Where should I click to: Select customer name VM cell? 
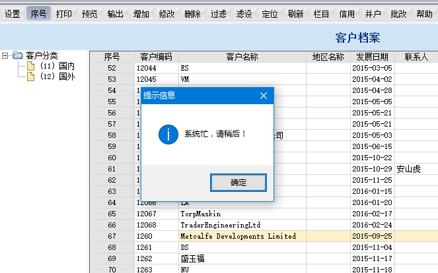coord(242,79)
